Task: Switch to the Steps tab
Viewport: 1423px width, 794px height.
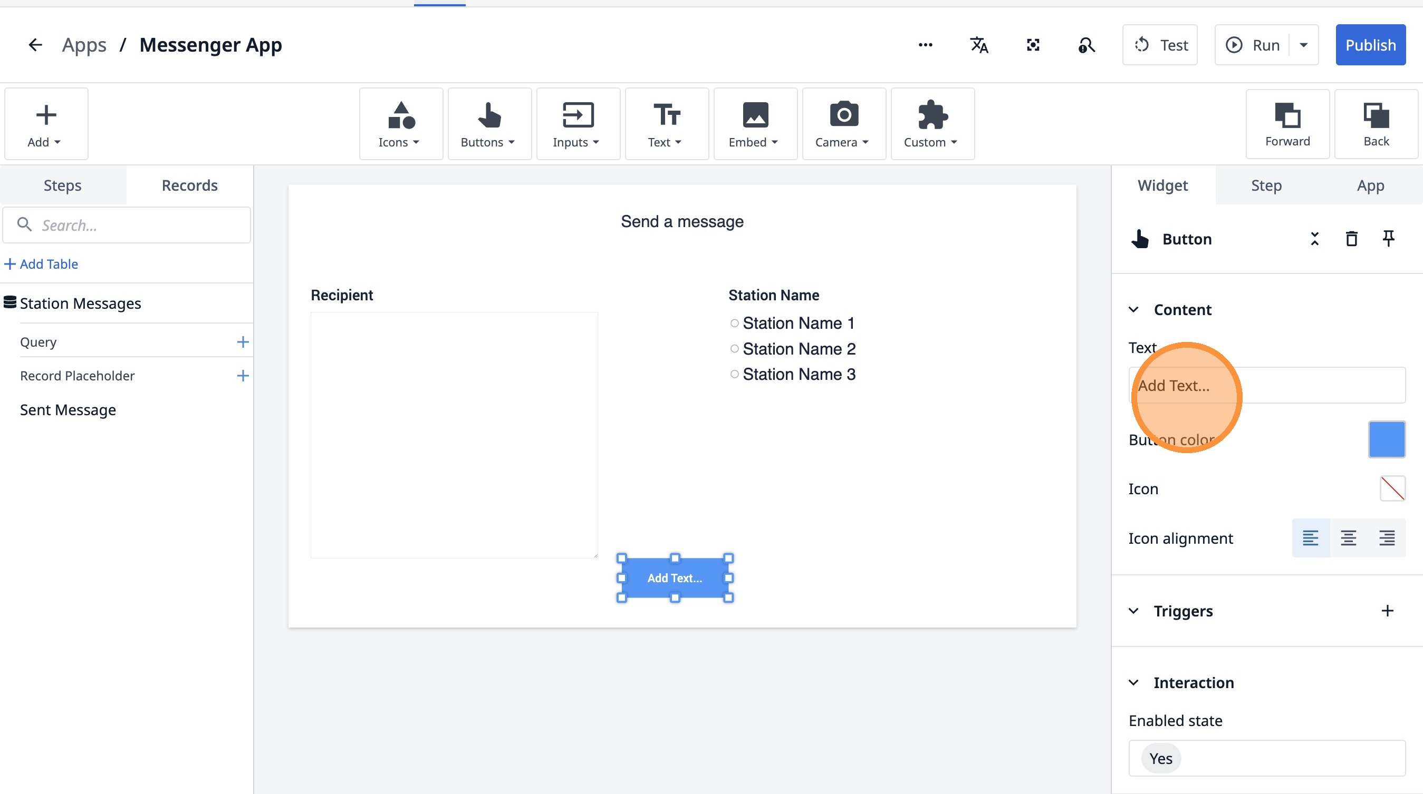Action: point(62,185)
